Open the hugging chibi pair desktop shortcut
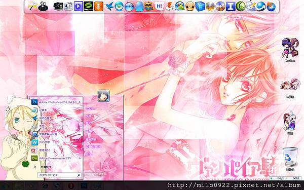 [290, 85]
